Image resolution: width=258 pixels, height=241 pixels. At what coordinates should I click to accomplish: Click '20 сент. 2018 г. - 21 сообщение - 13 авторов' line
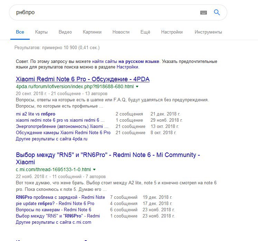[x=61, y=94]
